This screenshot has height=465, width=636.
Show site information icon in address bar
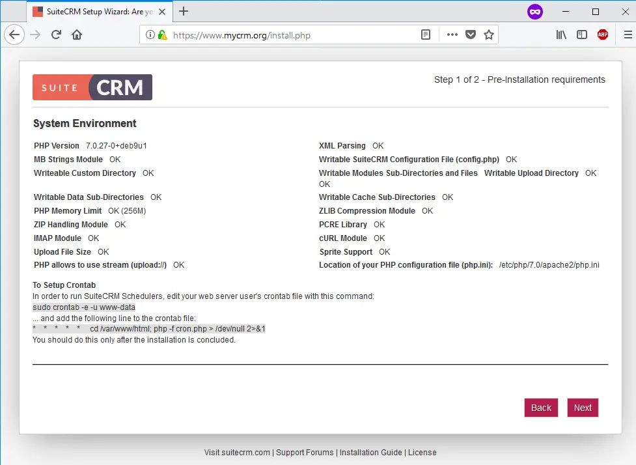pos(150,35)
